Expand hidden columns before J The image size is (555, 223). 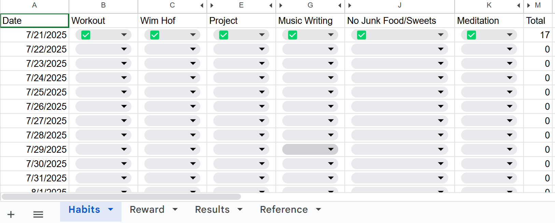click(x=350, y=5)
